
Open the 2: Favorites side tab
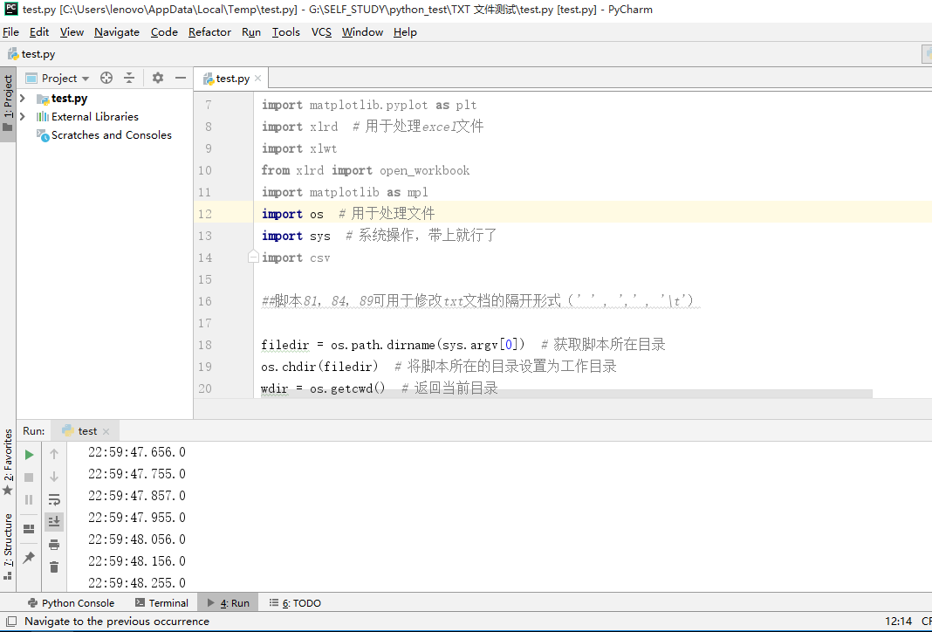(8, 462)
